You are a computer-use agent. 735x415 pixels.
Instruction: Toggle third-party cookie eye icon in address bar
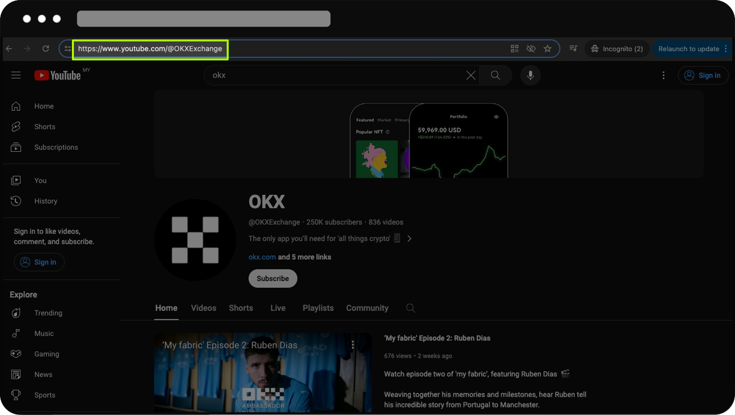click(531, 49)
